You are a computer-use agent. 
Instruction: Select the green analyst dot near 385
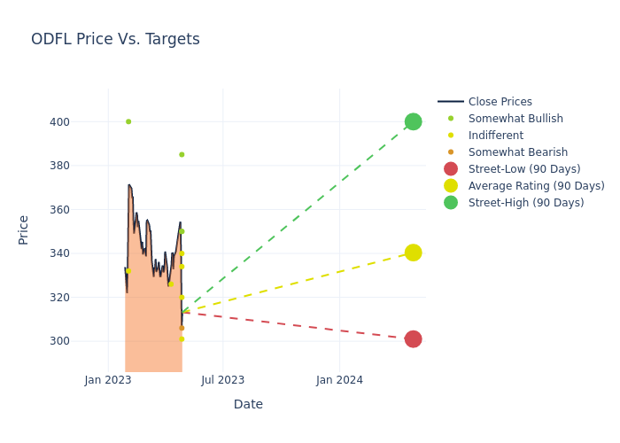[x=182, y=154]
